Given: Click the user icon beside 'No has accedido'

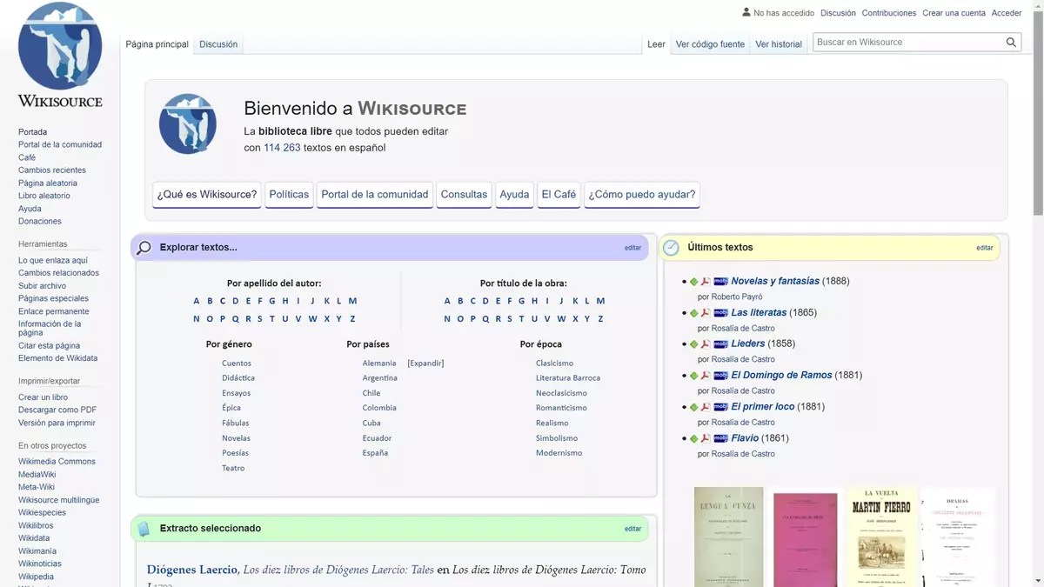Looking at the screenshot, I should [x=746, y=12].
